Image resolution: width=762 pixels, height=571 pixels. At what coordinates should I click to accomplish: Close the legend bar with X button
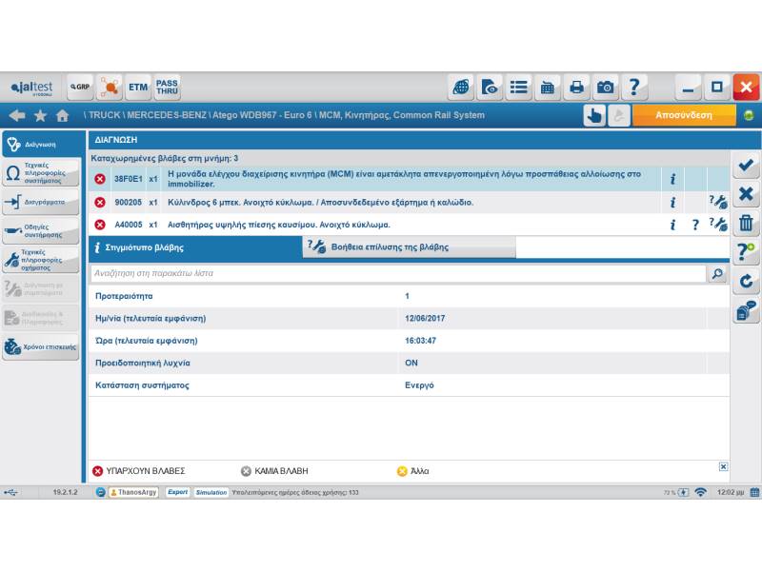723,466
